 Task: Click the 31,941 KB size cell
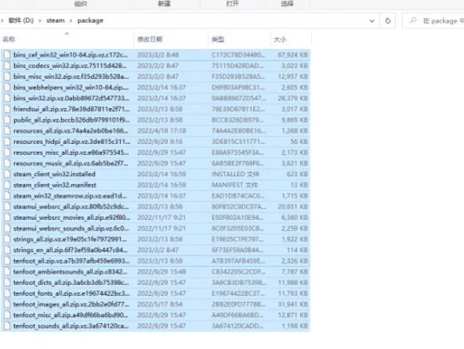pyautogui.click(x=292, y=304)
